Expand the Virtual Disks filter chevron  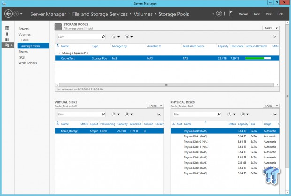[159, 114]
